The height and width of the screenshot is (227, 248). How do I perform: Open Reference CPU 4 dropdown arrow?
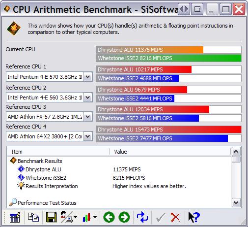88,136
